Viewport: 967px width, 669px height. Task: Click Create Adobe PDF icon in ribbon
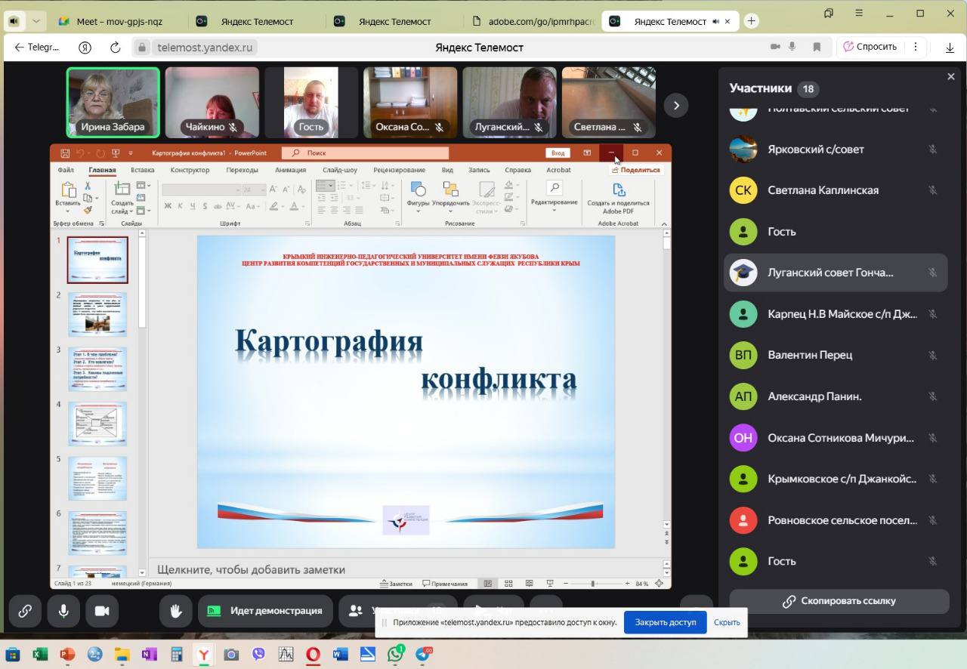click(x=618, y=190)
